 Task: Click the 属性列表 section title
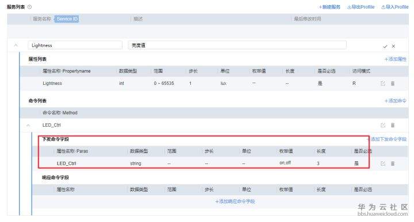(37, 59)
